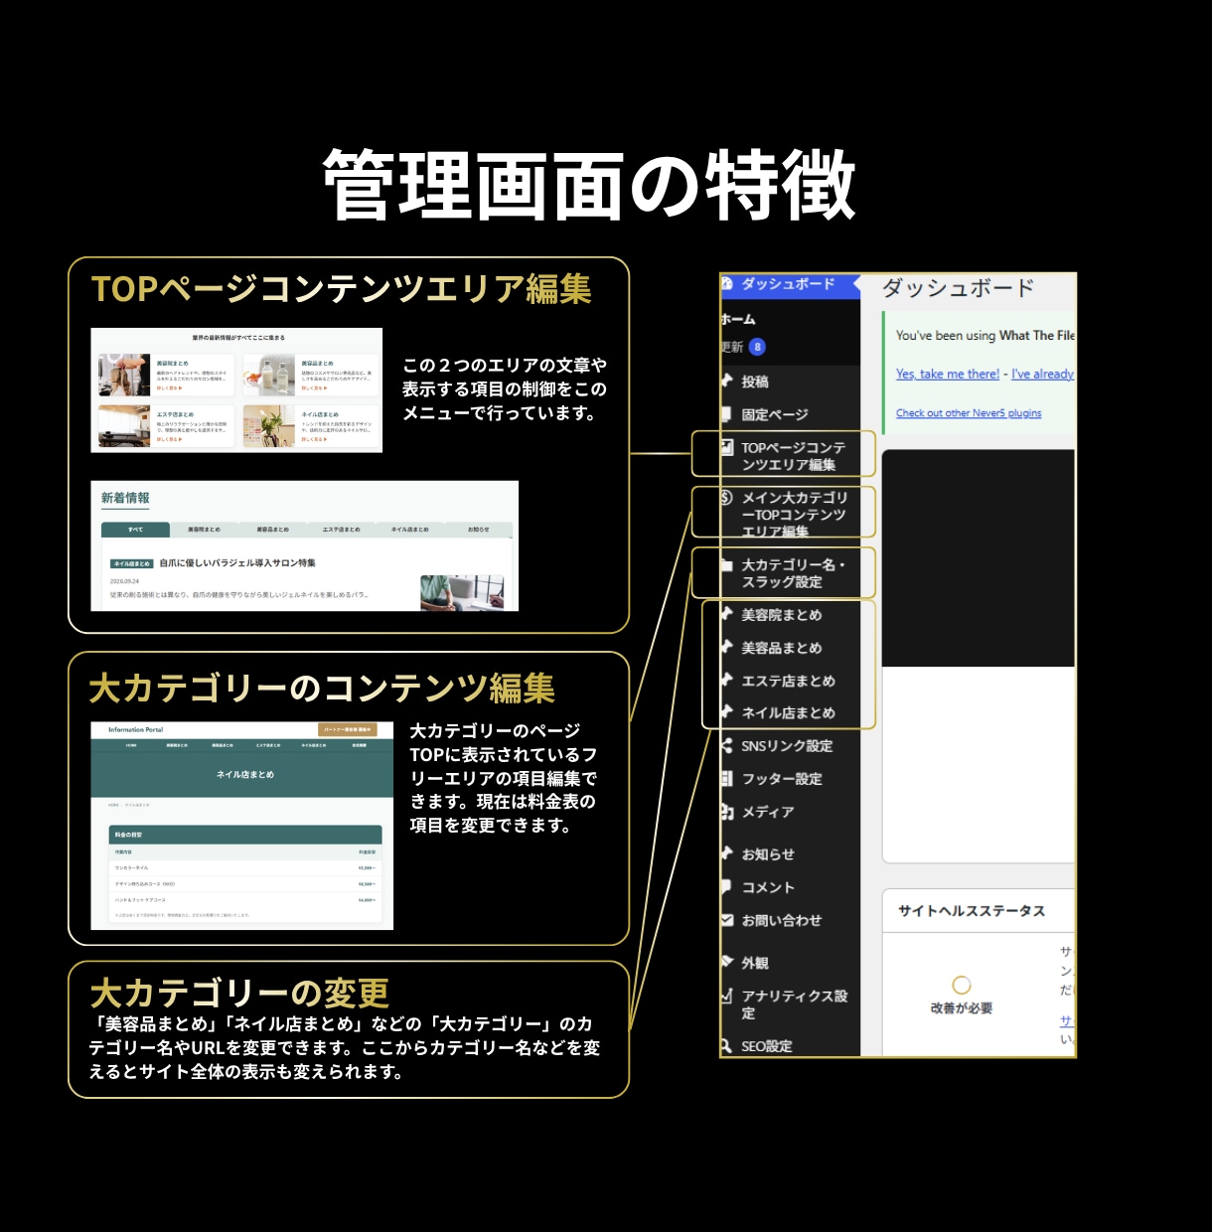Switch to ネイル店まとめ tab in 新着情報
1212x1232 pixels.
(409, 530)
